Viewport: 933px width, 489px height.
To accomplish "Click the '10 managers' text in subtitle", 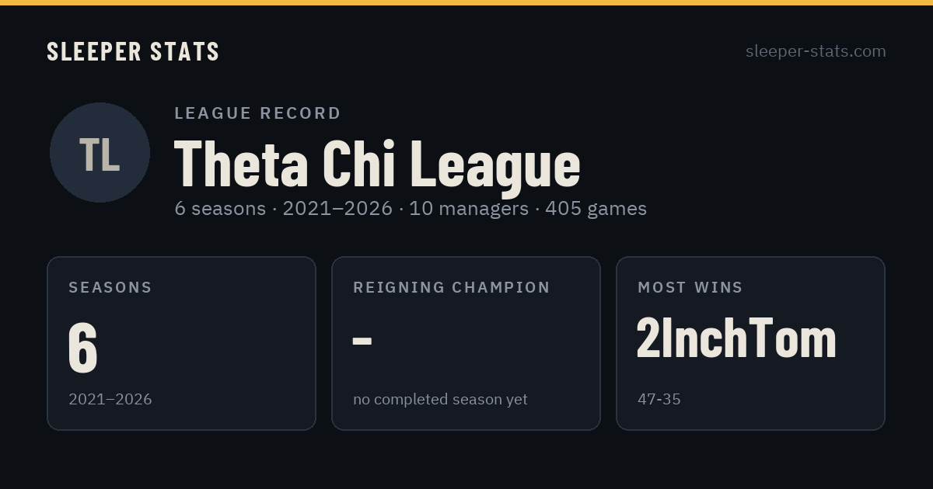I will (469, 208).
